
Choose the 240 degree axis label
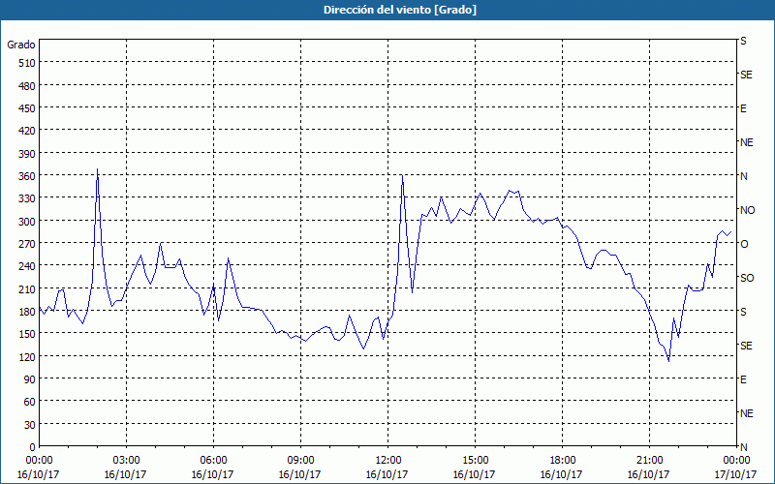pyautogui.click(x=27, y=266)
